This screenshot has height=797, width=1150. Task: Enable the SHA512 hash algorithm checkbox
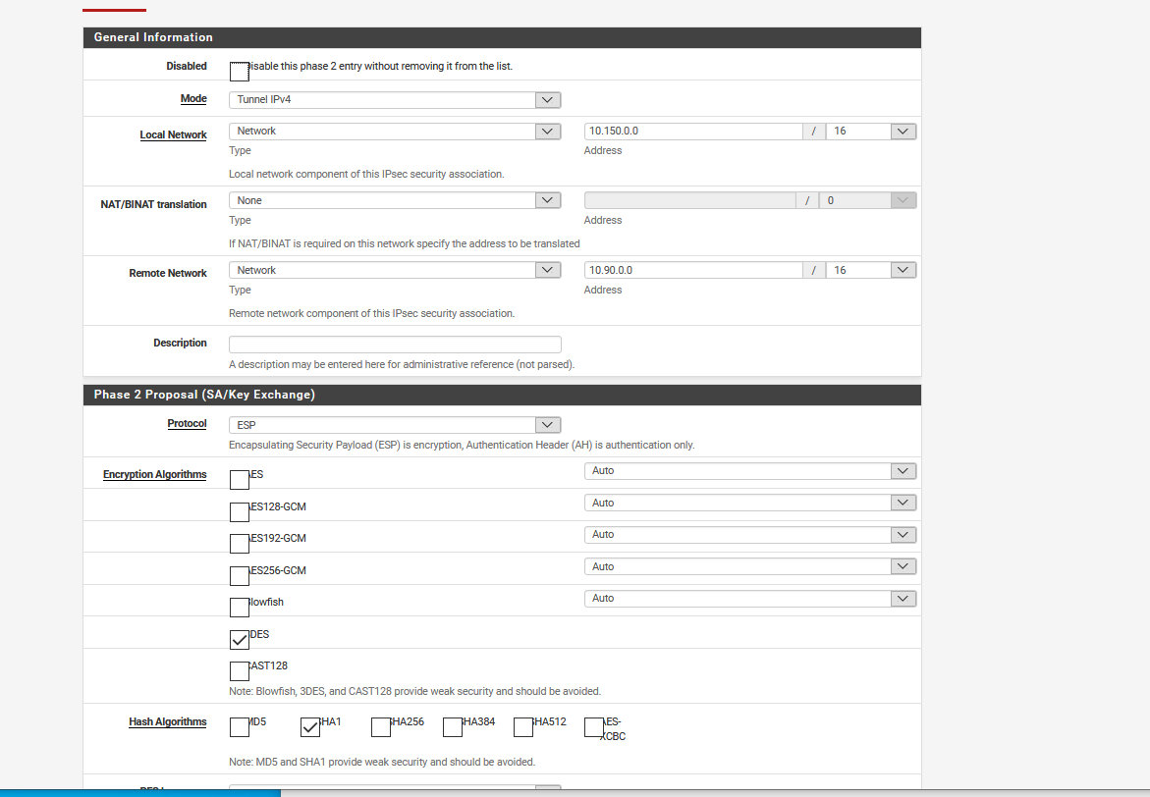pos(522,726)
